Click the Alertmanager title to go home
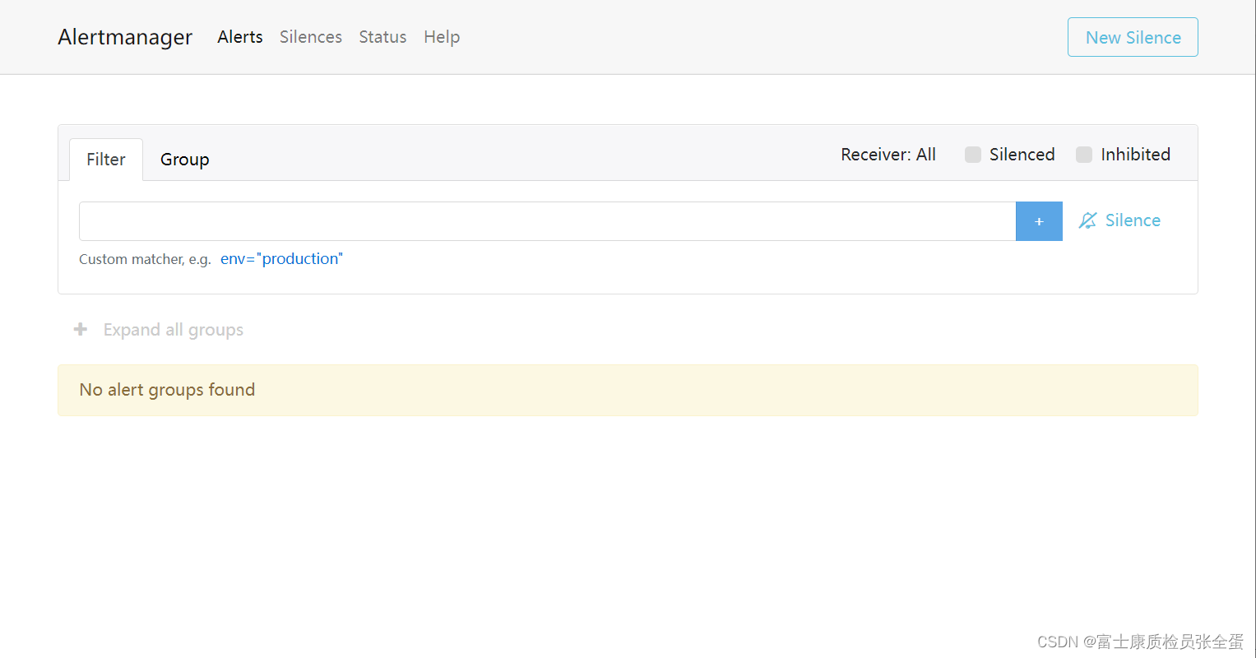This screenshot has width=1256, height=658. (124, 36)
